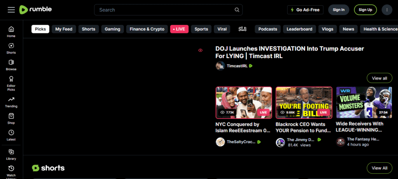Click The Fantasy He... channel name
The image size is (398, 179).
pos(363,139)
